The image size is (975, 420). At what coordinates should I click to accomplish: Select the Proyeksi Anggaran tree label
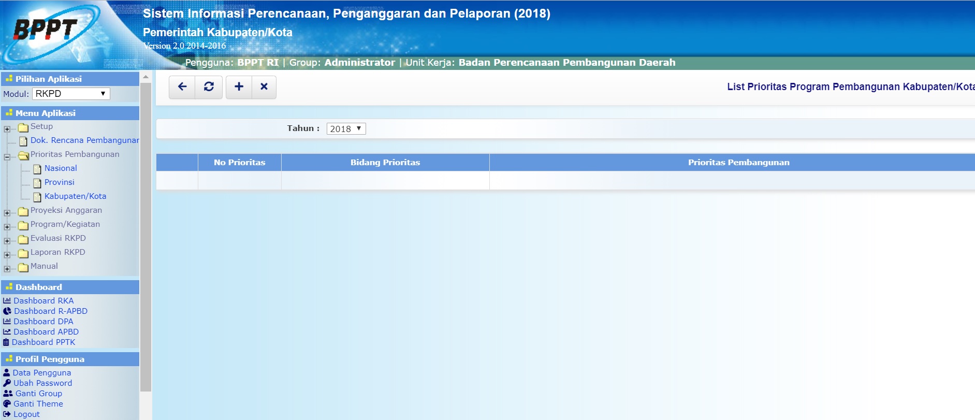pos(66,210)
